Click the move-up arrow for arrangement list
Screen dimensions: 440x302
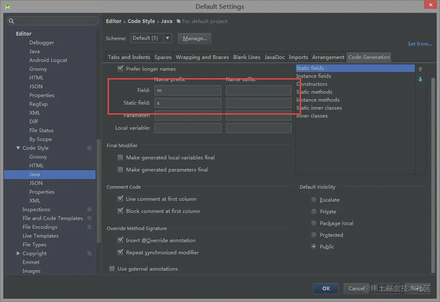420,69
